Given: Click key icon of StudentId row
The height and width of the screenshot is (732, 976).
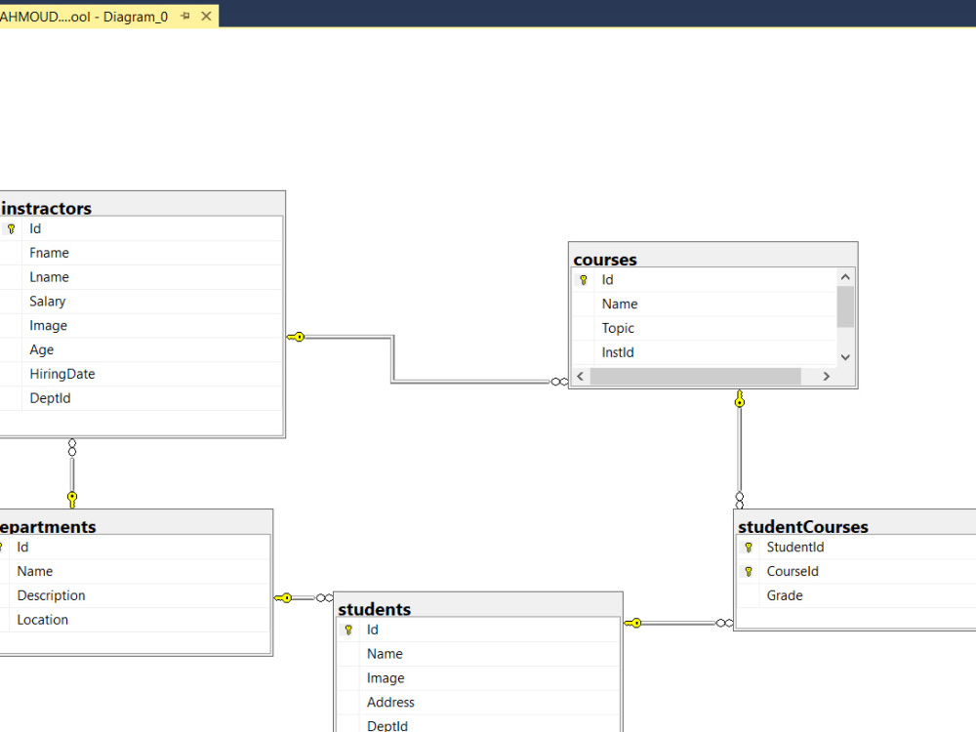Looking at the screenshot, I should point(749,548).
